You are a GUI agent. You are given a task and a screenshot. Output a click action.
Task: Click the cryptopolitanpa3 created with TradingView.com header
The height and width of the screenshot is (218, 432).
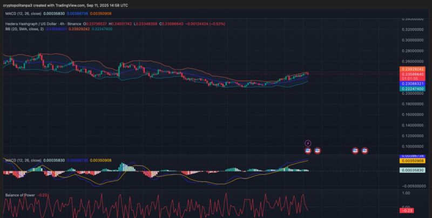point(65,5)
